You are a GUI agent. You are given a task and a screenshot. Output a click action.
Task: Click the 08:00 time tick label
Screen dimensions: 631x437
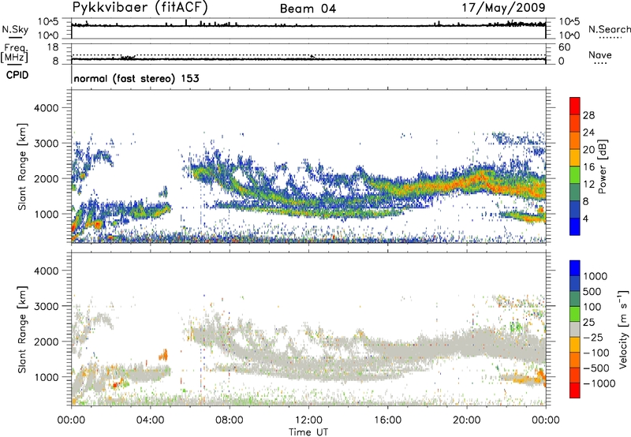click(x=230, y=420)
